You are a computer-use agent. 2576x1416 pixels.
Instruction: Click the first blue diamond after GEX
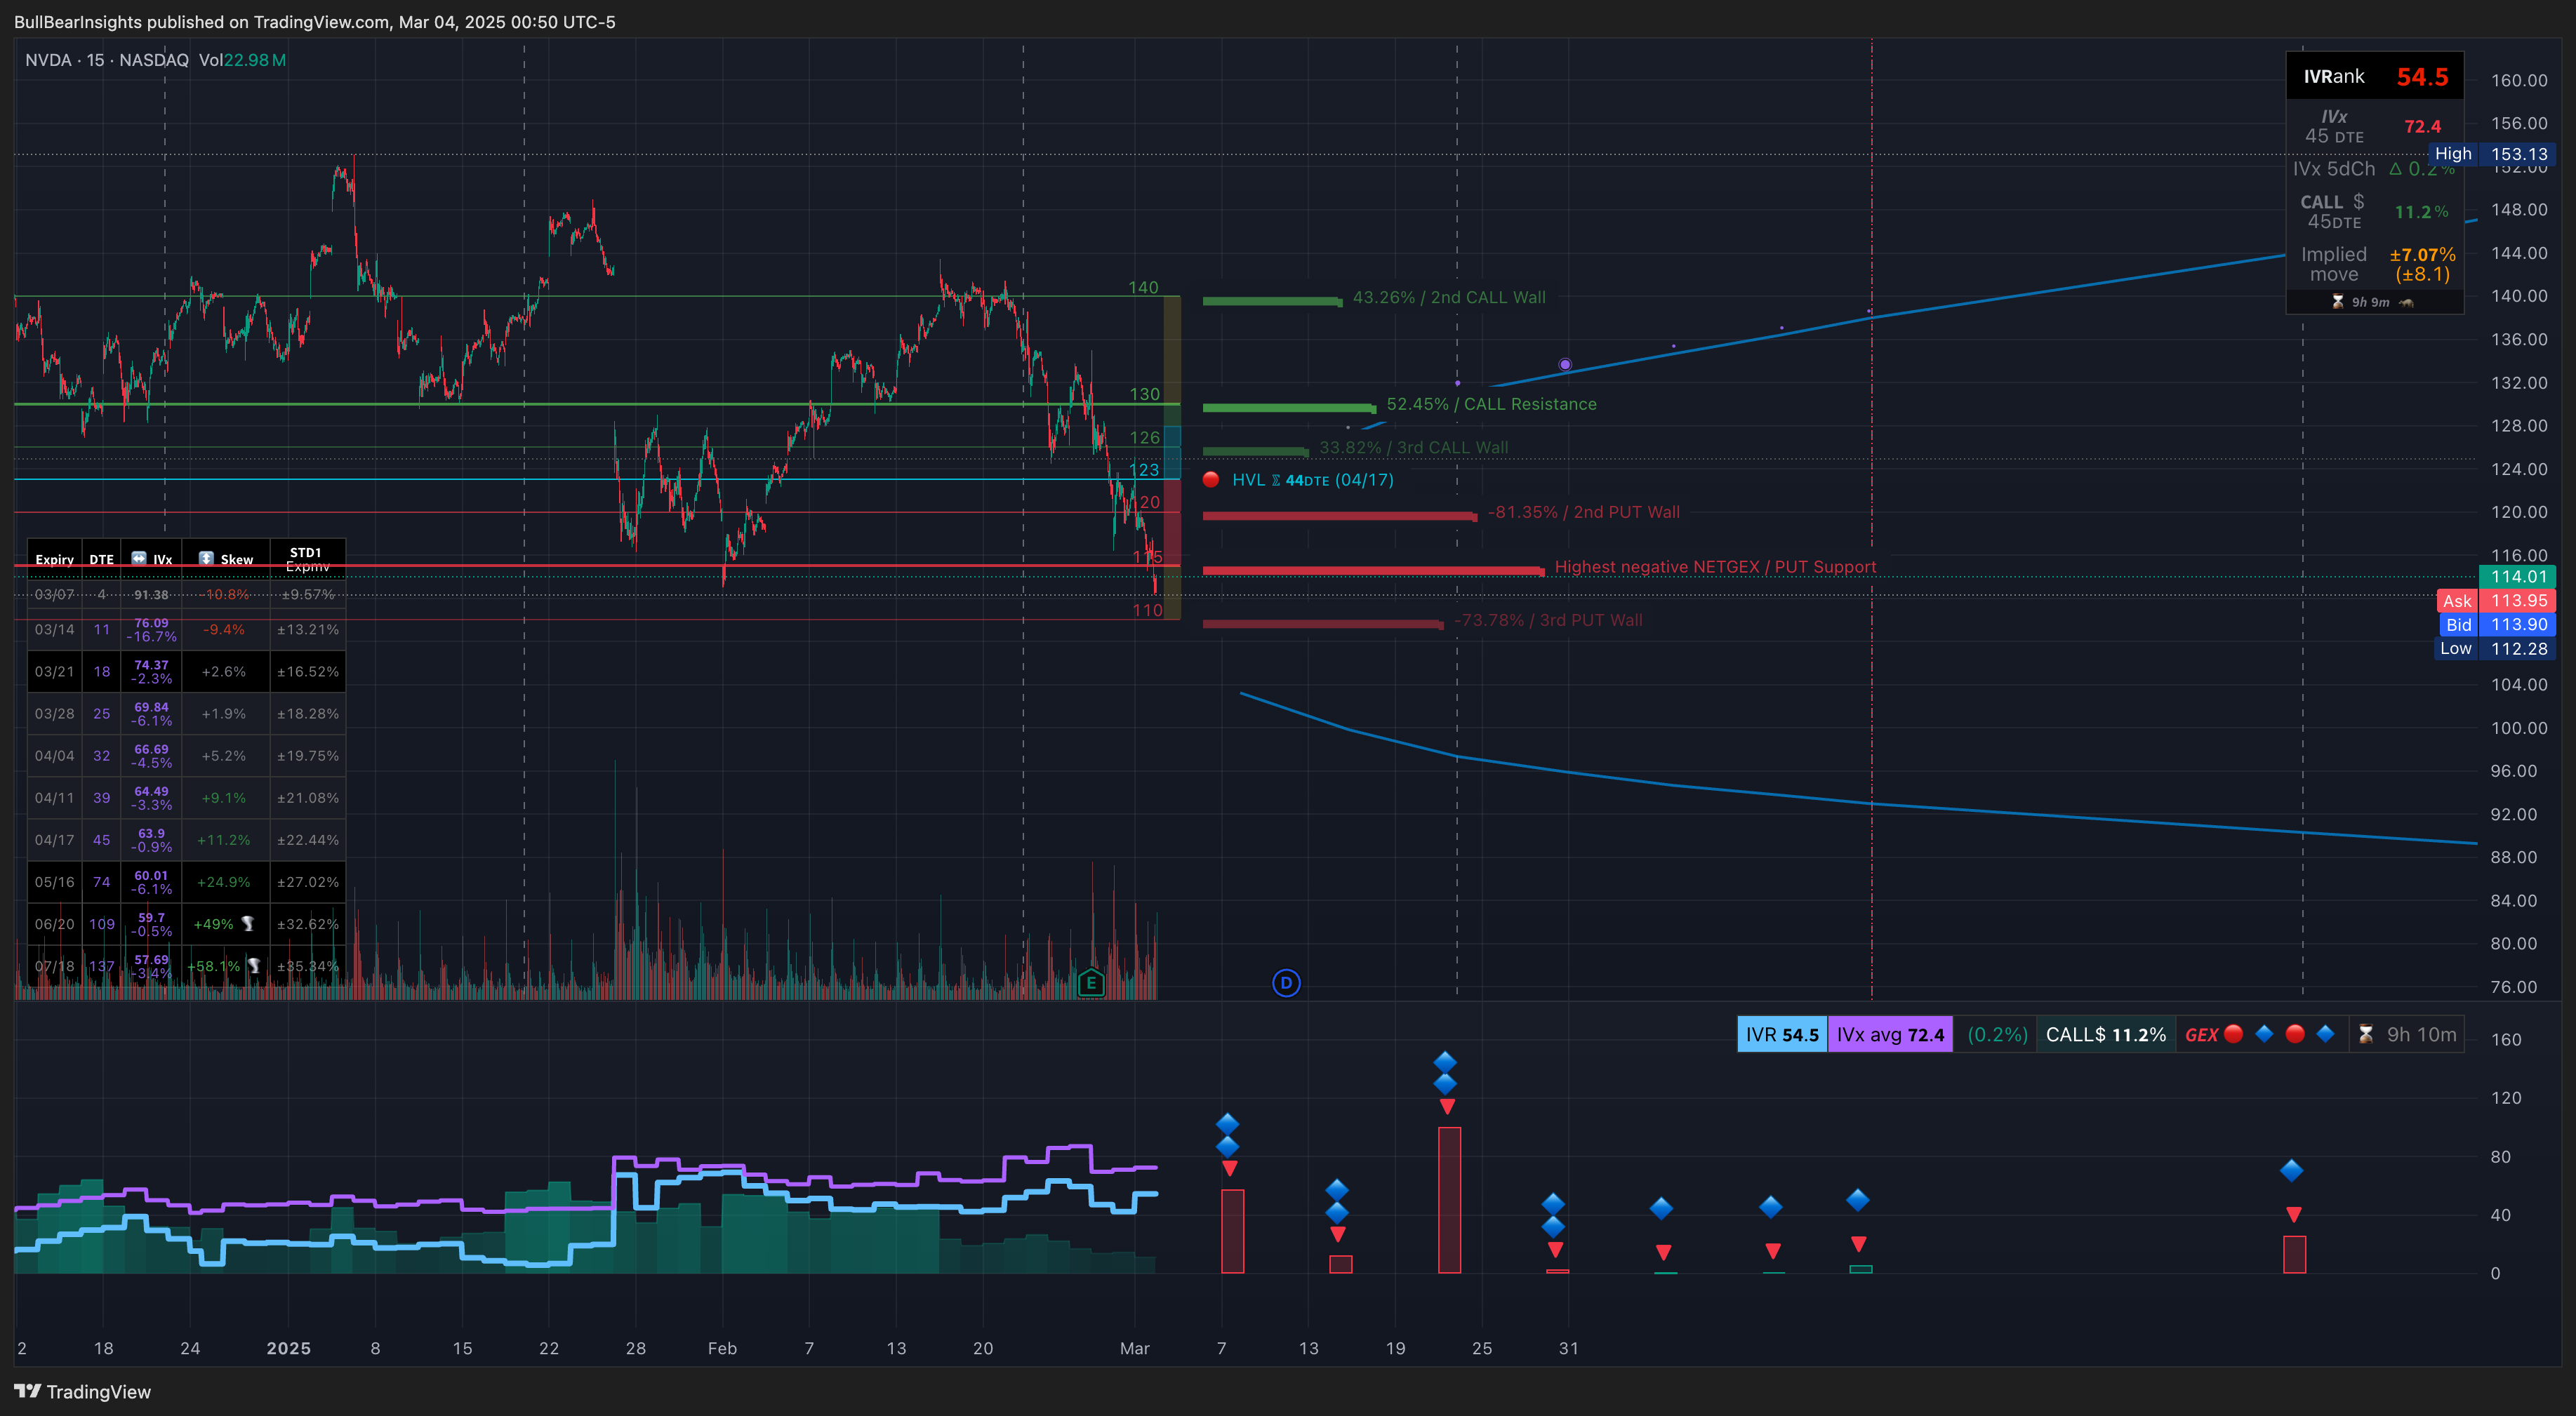(x=2265, y=1034)
